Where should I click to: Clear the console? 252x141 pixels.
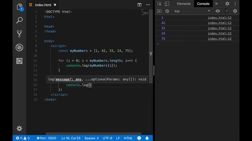tap(167, 11)
